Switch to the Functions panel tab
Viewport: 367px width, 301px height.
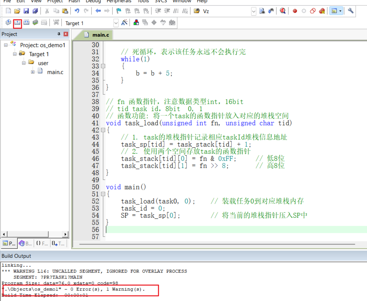click(42, 243)
